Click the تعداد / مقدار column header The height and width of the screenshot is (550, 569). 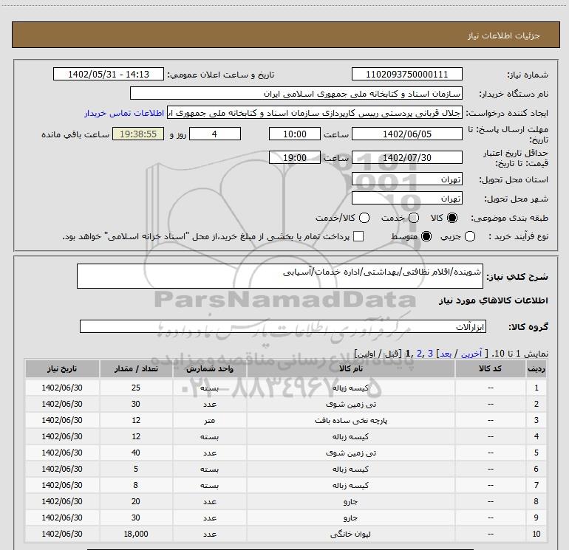136,368
